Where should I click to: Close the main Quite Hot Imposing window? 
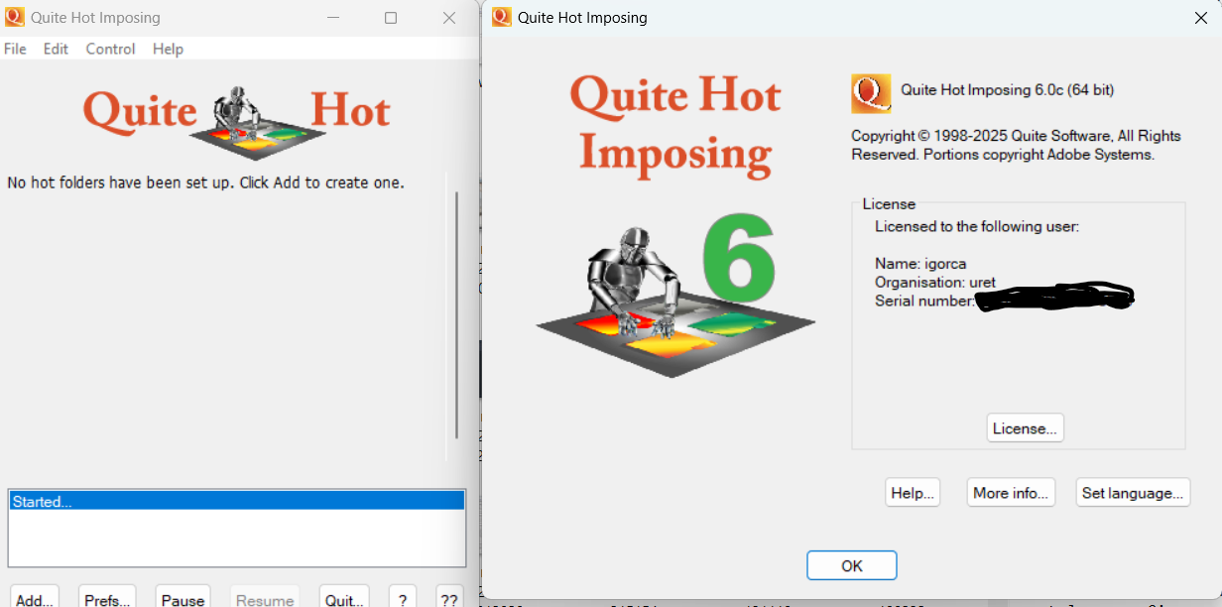pyautogui.click(x=449, y=18)
